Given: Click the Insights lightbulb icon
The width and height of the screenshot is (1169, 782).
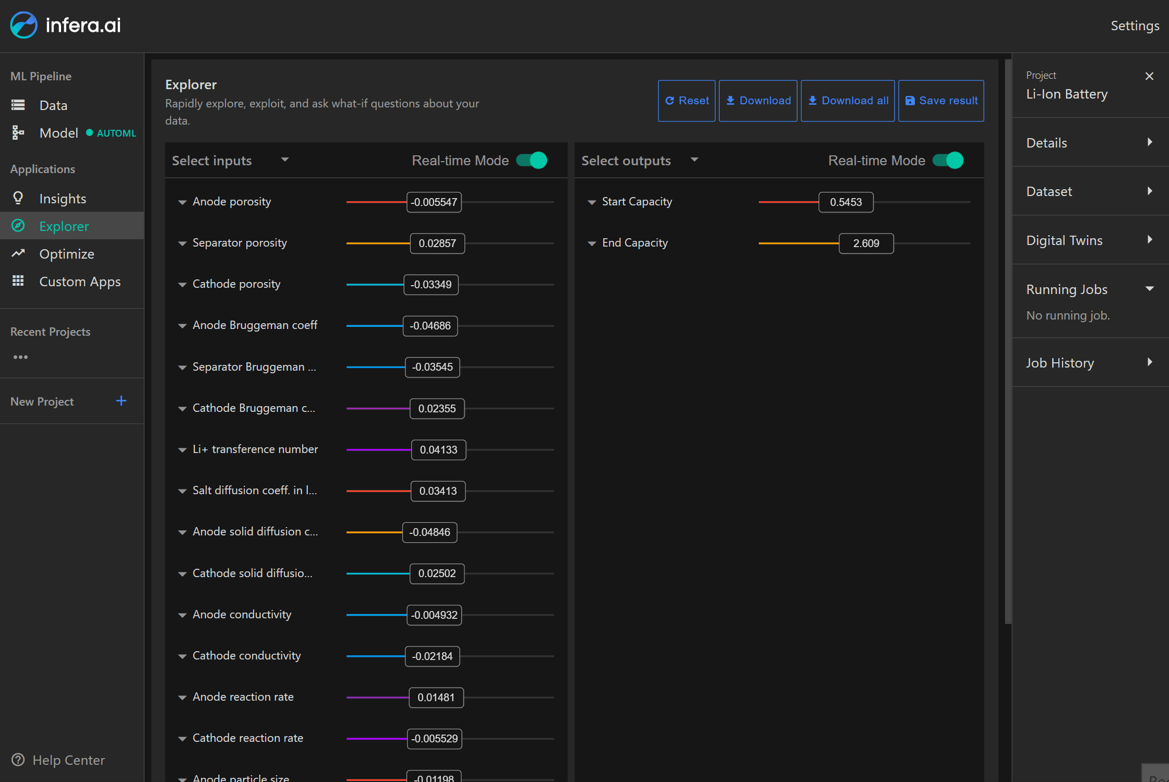Looking at the screenshot, I should pyautogui.click(x=18, y=198).
